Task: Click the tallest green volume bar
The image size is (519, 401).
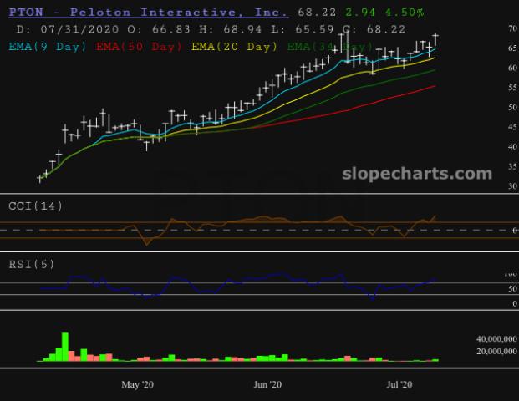Action: [64, 347]
